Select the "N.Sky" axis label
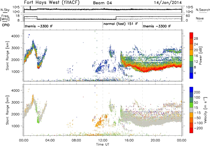 [5, 10]
